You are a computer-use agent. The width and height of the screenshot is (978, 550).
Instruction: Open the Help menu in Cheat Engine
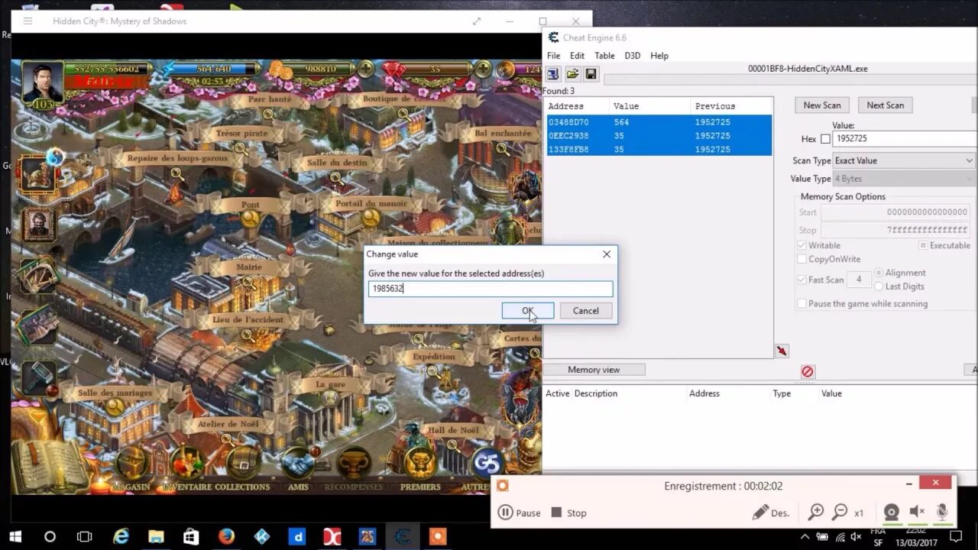659,56
